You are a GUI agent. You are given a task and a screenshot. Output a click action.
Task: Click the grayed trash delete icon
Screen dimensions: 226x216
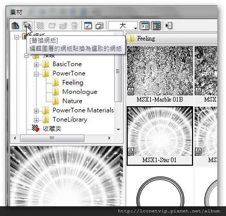(74, 26)
